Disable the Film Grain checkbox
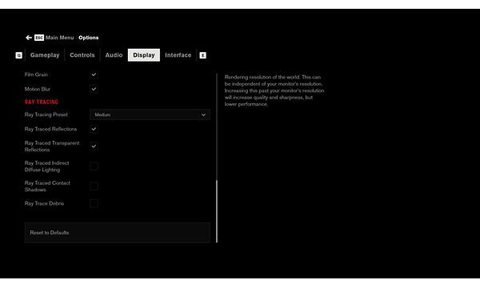This screenshot has height=288, width=480. pyautogui.click(x=94, y=74)
